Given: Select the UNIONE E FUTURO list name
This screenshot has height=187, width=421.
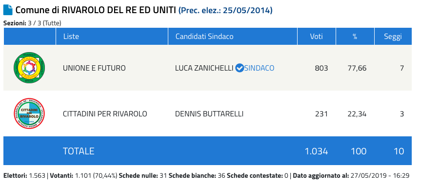Looking at the screenshot, I should [x=94, y=68].
